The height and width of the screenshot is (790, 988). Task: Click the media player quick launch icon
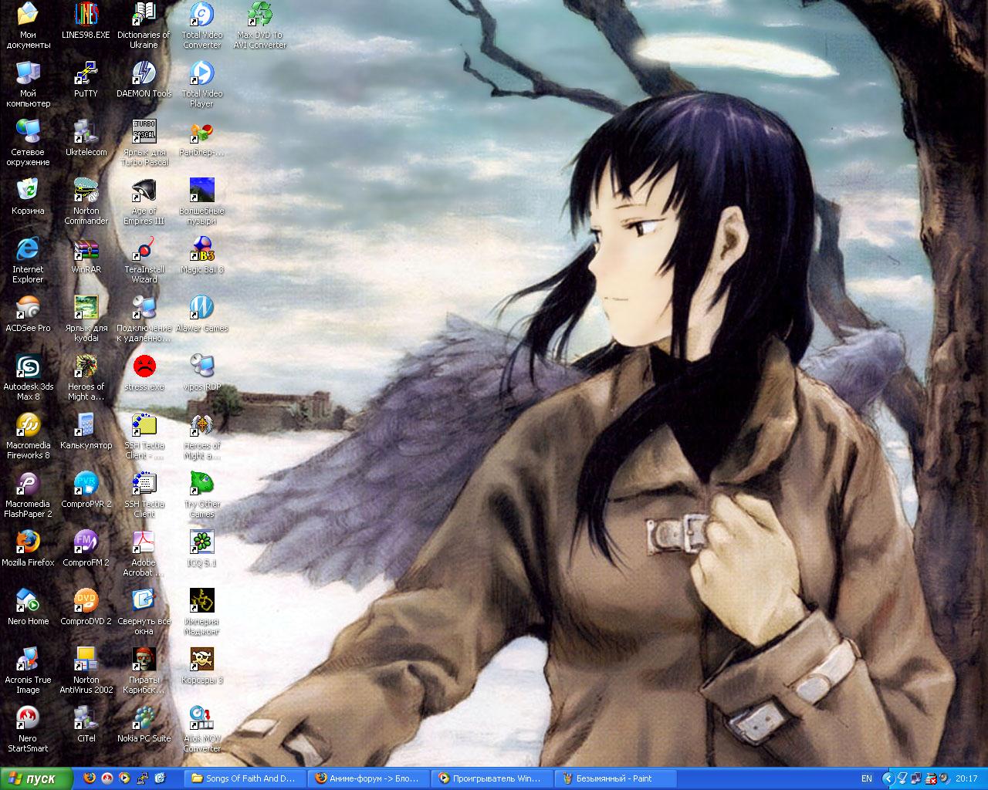click(x=125, y=778)
